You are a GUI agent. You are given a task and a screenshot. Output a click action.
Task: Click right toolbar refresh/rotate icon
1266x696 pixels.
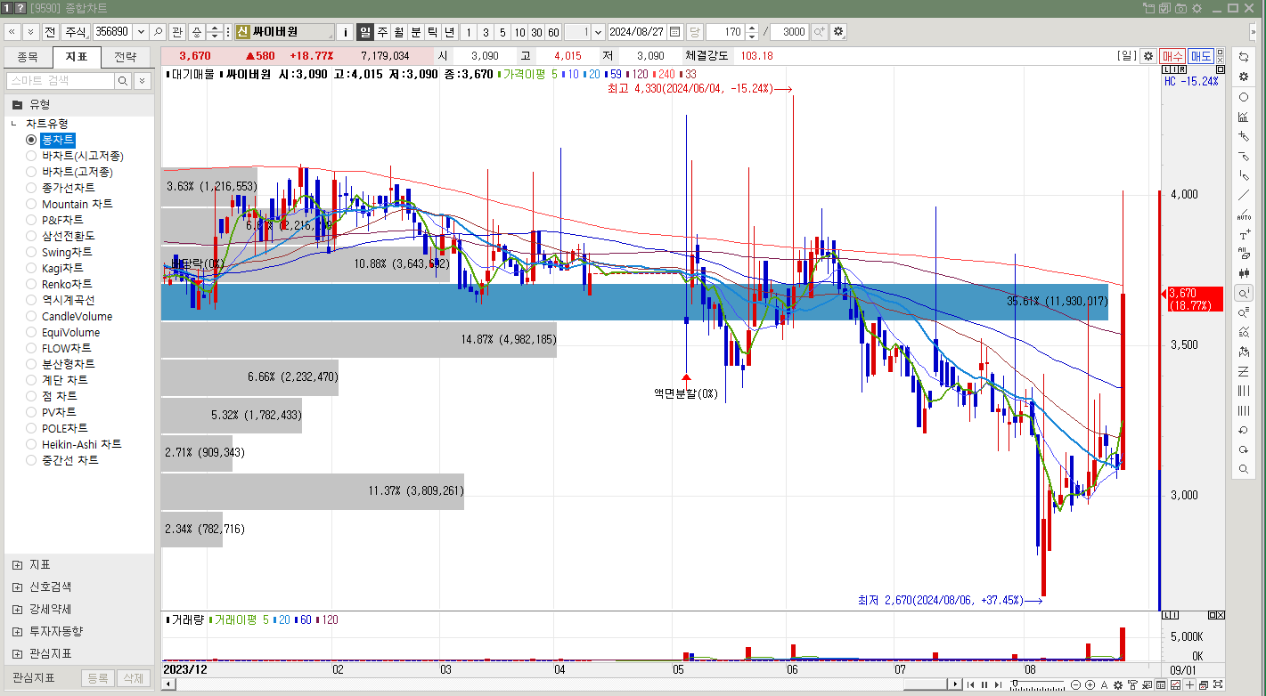(x=1244, y=56)
